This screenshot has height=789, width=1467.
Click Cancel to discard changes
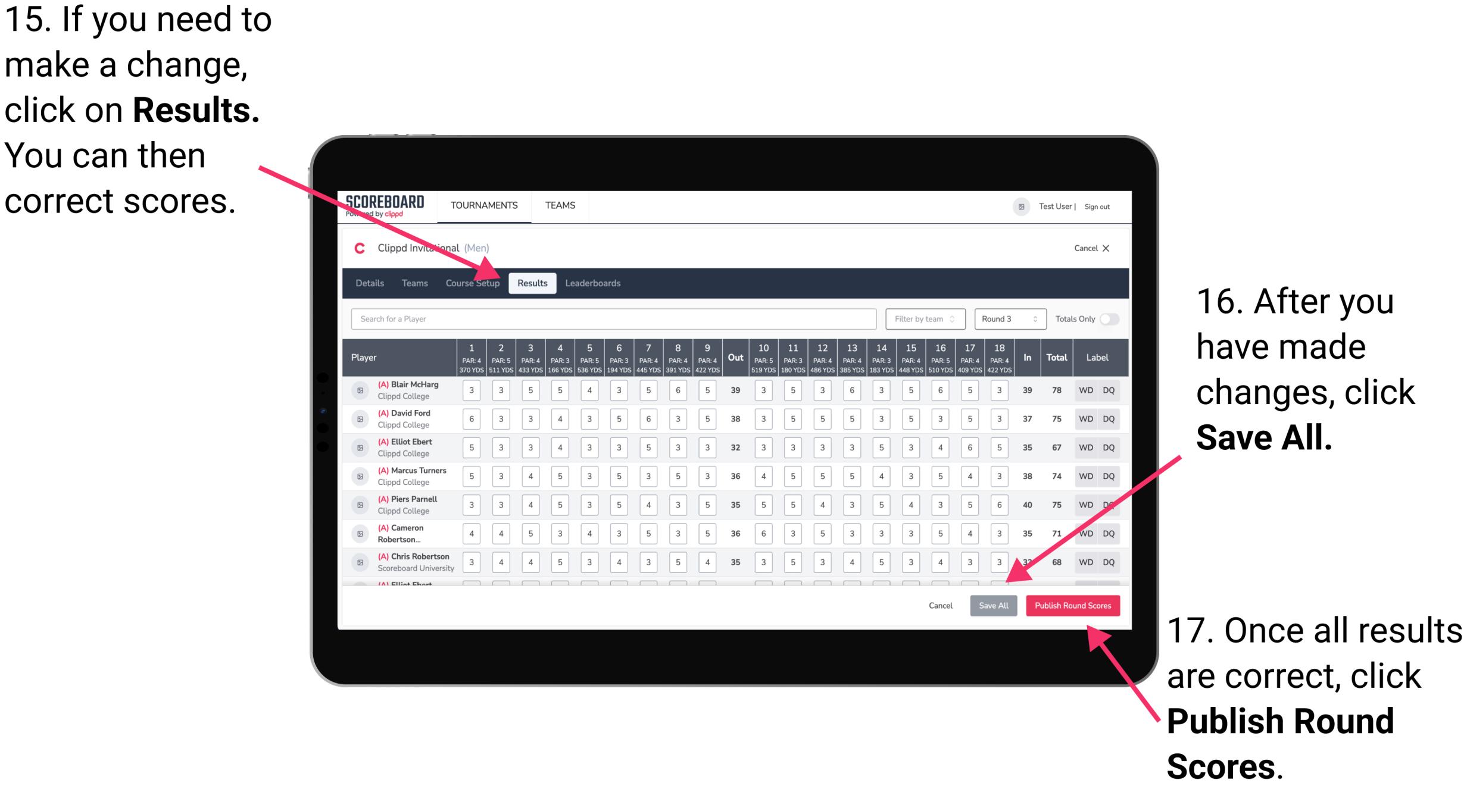coord(940,605)
